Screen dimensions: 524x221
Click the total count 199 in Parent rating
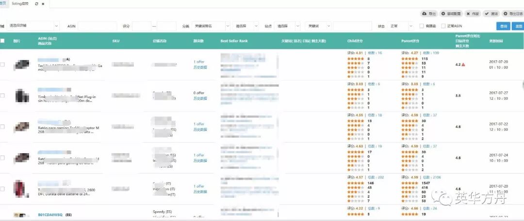pos(431,53)
